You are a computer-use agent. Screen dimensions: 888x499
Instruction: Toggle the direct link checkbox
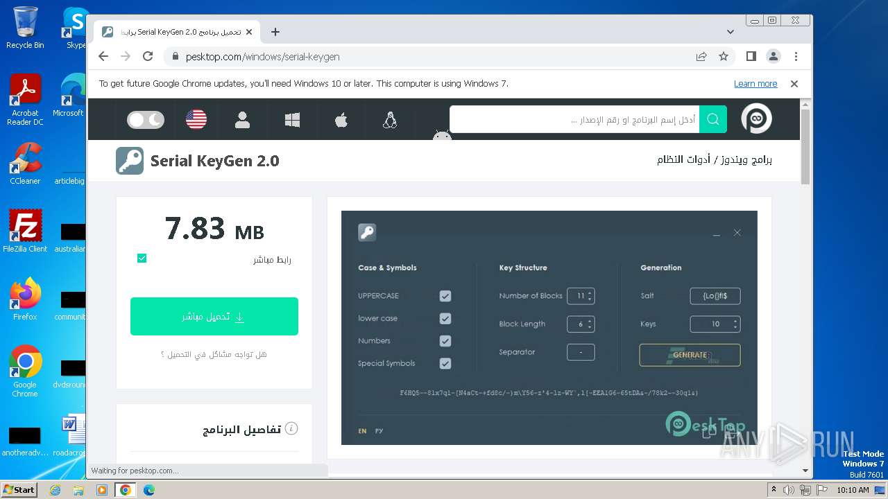point(142,259)
